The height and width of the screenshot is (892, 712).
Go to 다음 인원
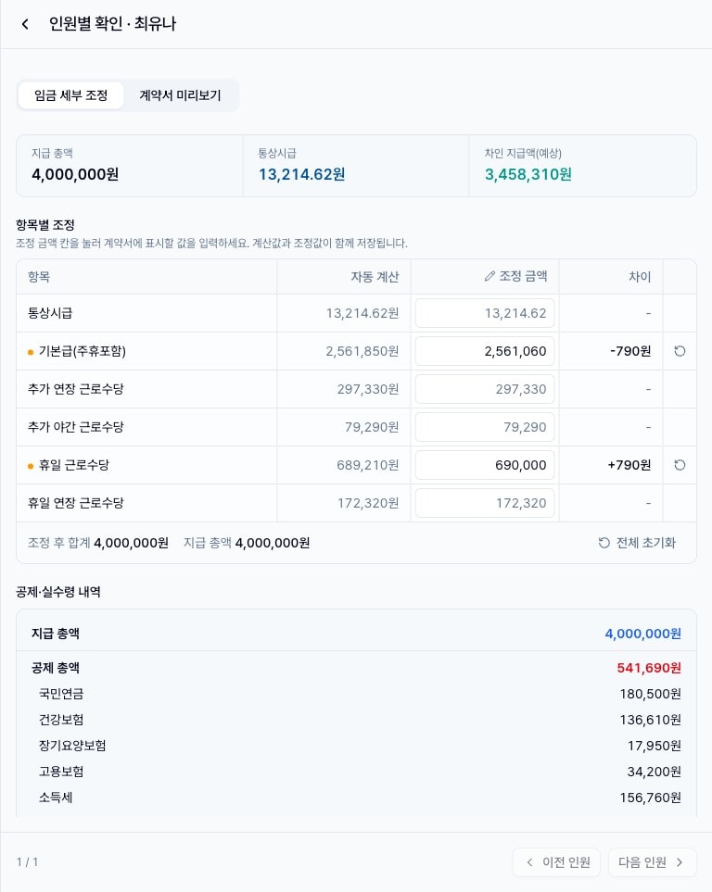652,862
